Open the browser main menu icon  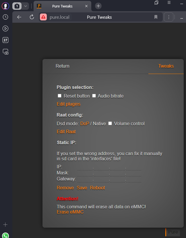pyautogui.click(x=169, y=3)
